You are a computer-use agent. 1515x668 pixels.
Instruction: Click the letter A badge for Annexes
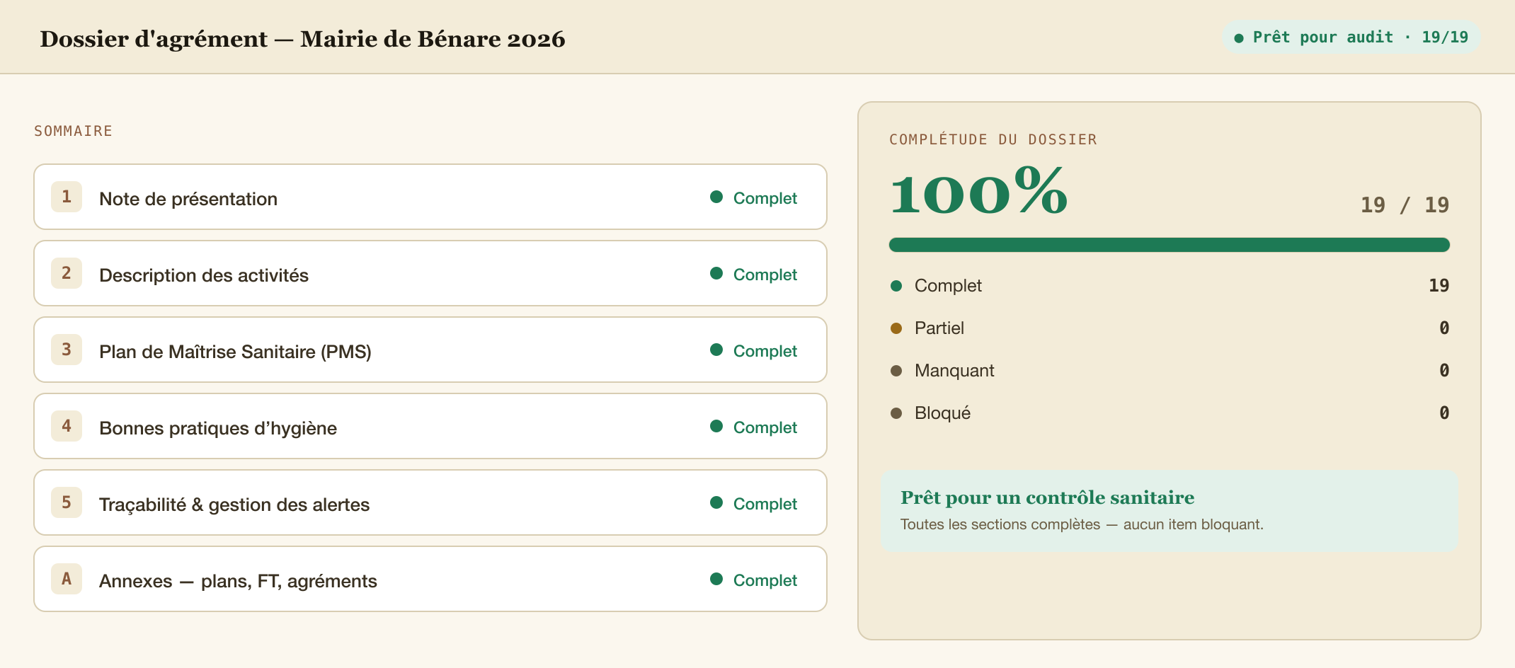[67, 579]
